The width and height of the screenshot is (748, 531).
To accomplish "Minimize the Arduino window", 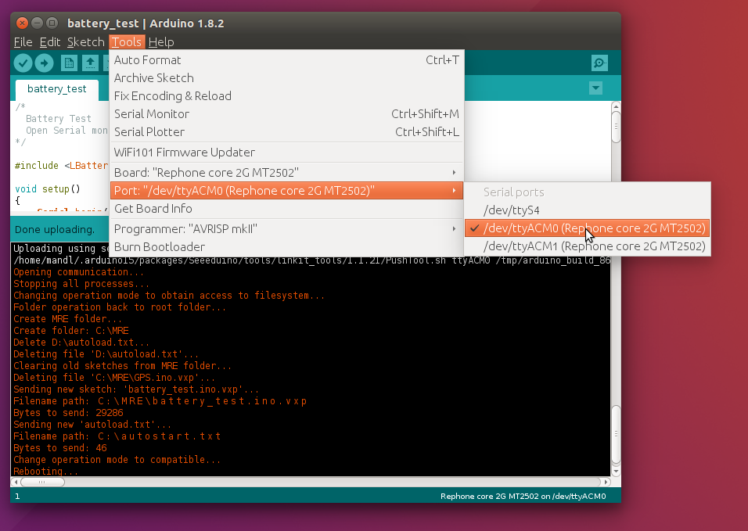I will point(38,23).
